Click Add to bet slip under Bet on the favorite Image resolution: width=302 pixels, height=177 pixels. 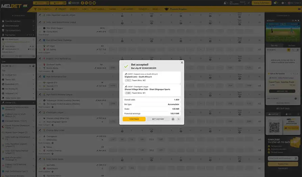click(x=282, y=91)
